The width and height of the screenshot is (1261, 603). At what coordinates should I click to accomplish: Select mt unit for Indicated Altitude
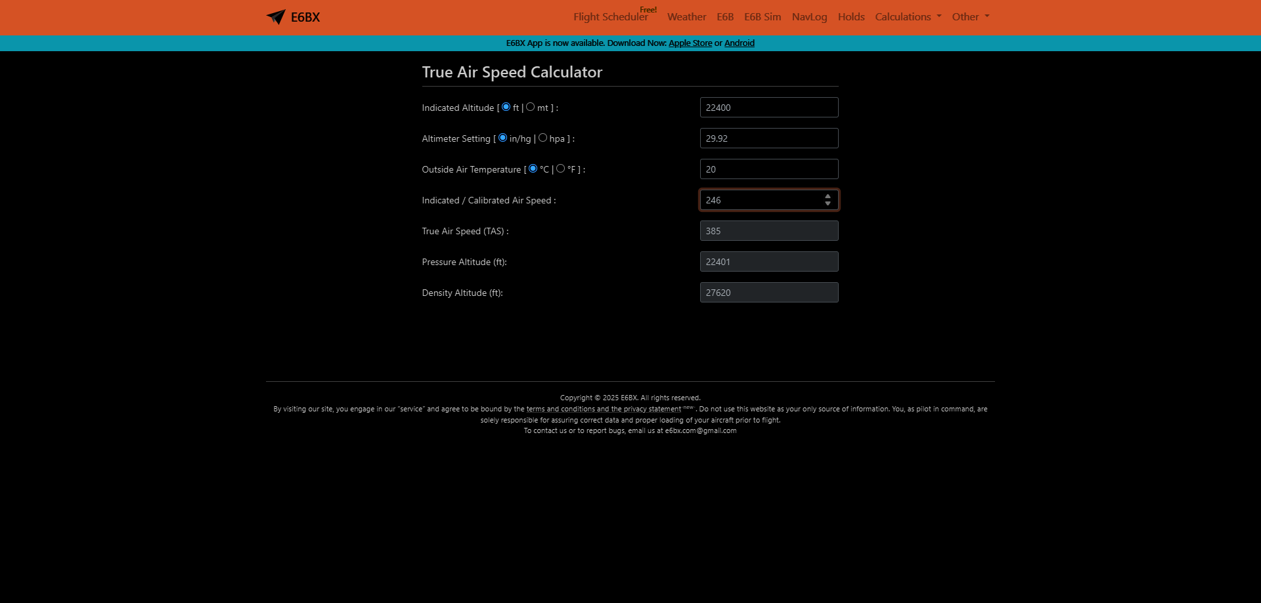coord(530,107)
